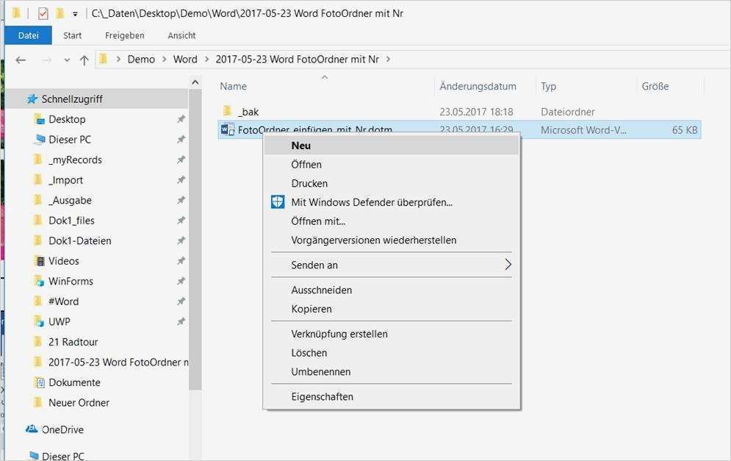731x461 pixels.
Task: Go back with the left arrow
Action: pos(21,60)
